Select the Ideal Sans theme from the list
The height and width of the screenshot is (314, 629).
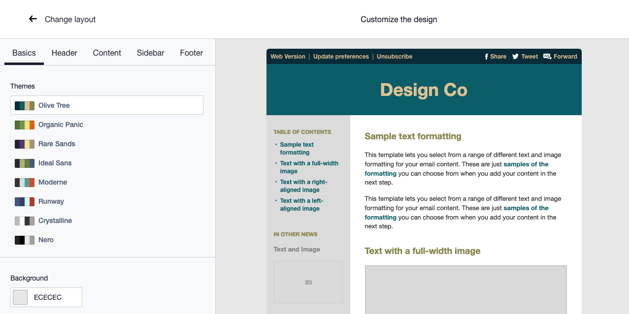click(55, 163)
